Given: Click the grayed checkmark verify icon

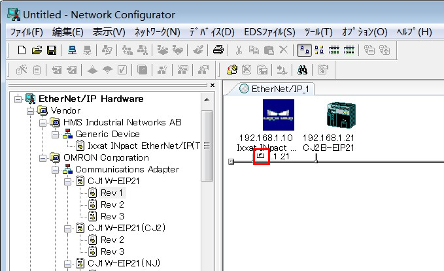Looking at the screenshot, I should (122, 70).
